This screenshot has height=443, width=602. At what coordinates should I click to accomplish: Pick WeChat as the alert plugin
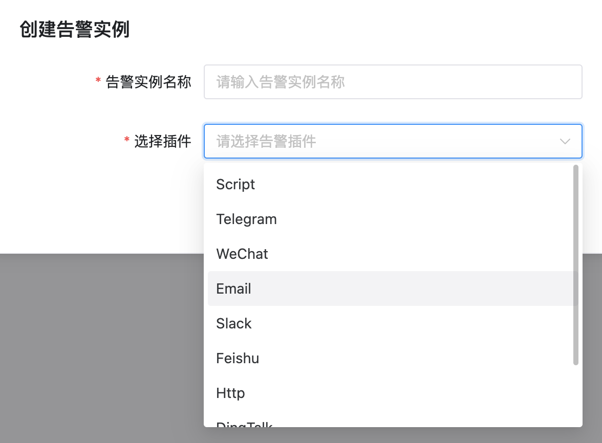[x=242, y=254]
